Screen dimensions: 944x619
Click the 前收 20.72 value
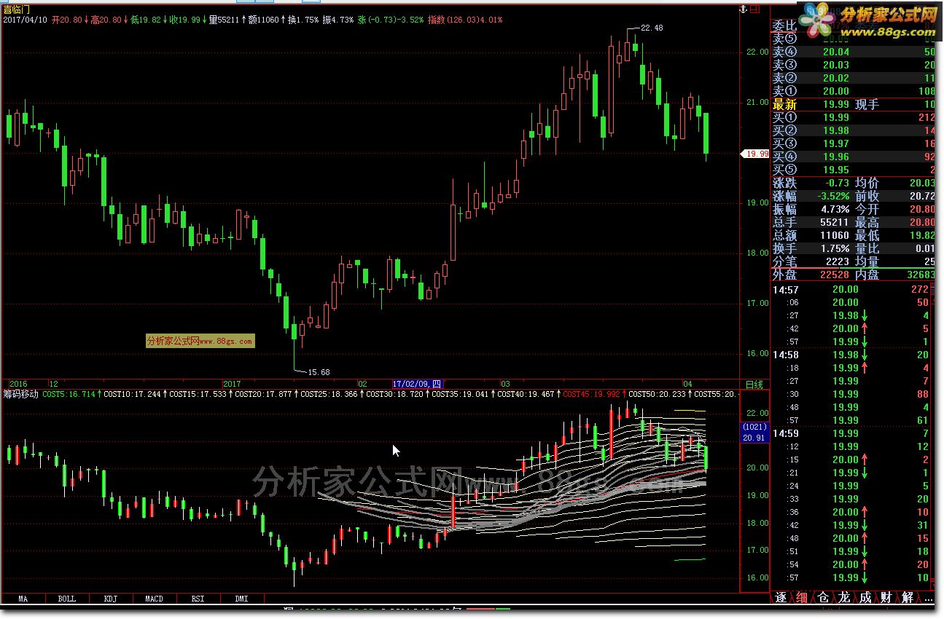click(x=922, y=196)
